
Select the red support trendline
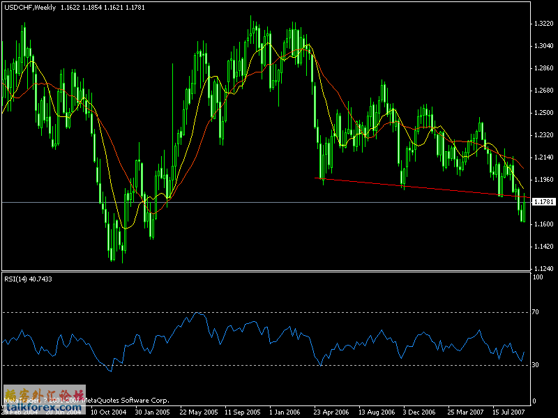(418, 187)
